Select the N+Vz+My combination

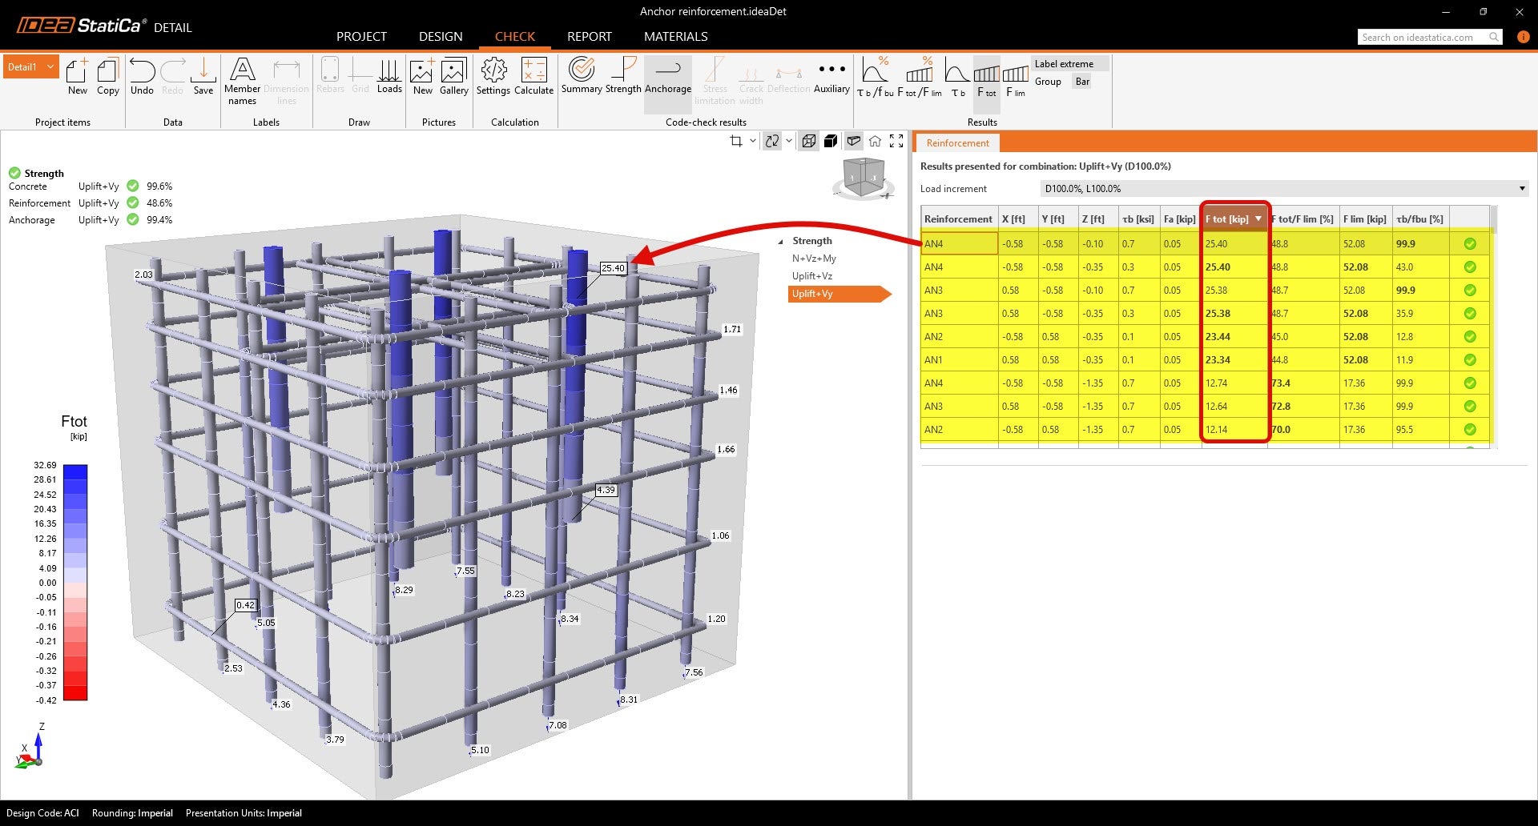tap(813, 259)
